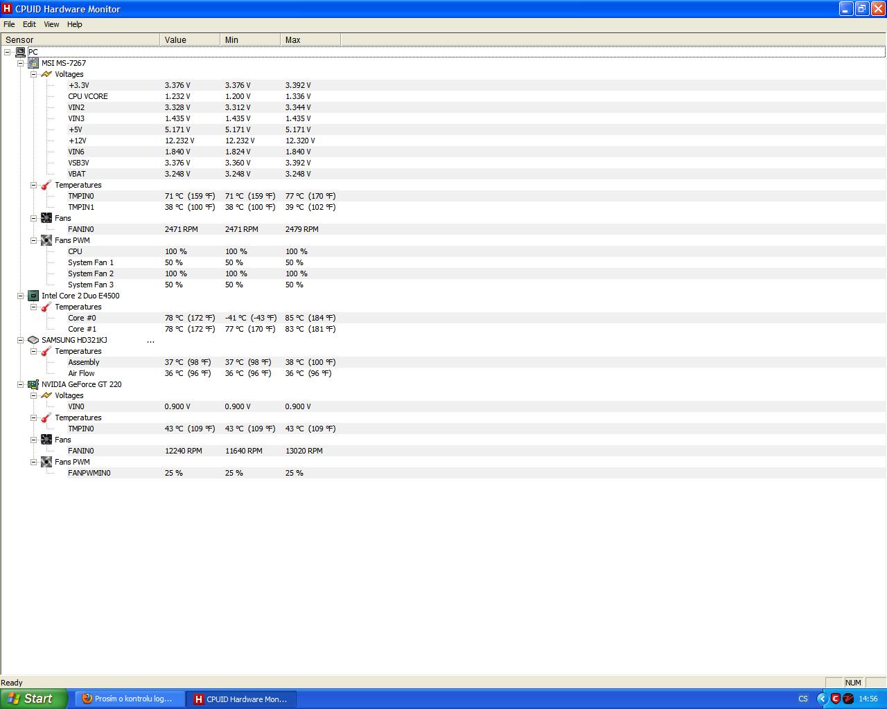Select the +12V voltage row
This screenshot has height=709, width=887.
pyautogui.click(x=443, y=141)
